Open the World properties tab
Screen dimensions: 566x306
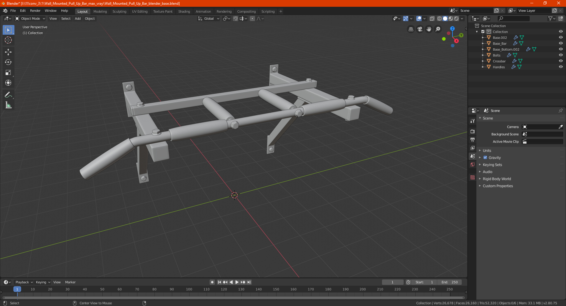click(x=473, y=164)
